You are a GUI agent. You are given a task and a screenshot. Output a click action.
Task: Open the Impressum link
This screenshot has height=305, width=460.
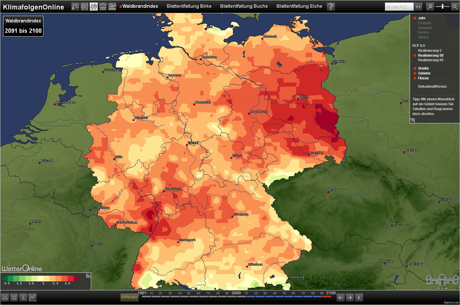(451, 303)
